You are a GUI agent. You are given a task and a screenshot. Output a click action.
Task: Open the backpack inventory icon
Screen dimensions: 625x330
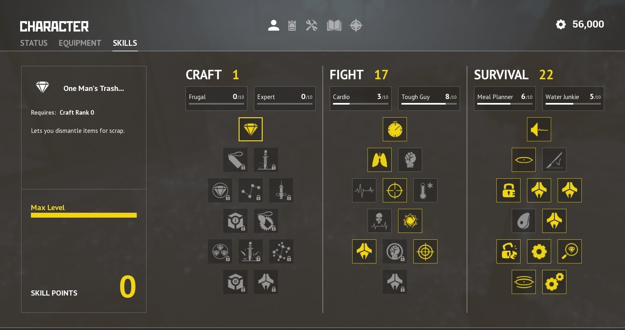(292, 25)
